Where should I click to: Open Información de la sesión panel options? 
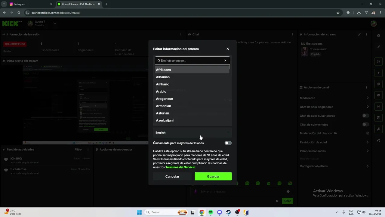click(x=181, y=34)
